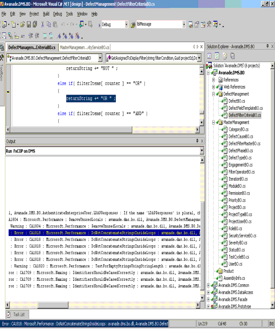Open the Toolbox side panel icon

2,57
